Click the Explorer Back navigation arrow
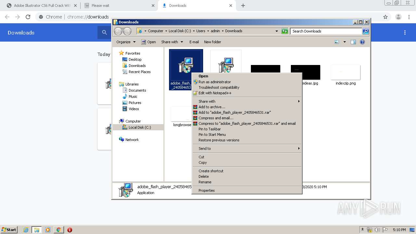 coord(118,31)
